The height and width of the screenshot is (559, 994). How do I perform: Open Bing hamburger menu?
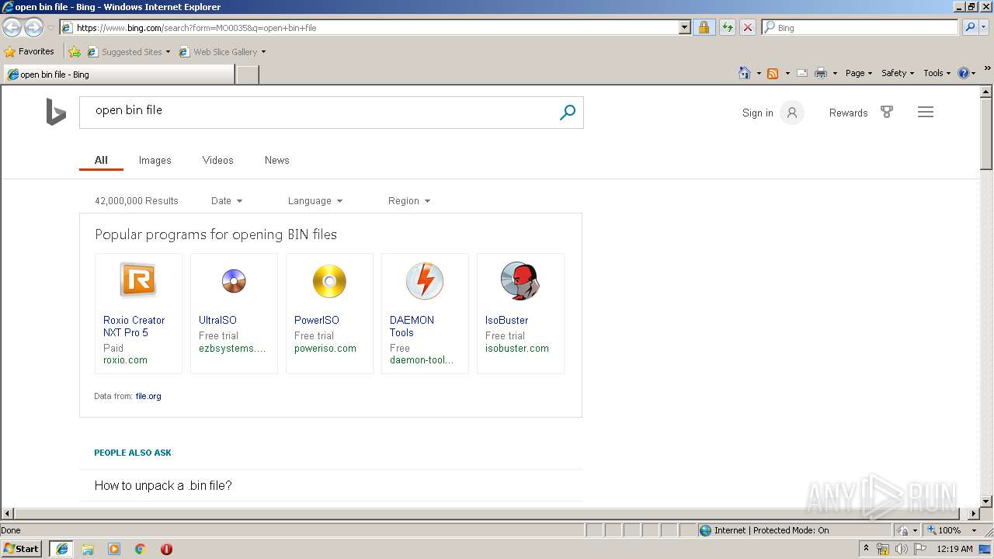click(x=926, y=113)
